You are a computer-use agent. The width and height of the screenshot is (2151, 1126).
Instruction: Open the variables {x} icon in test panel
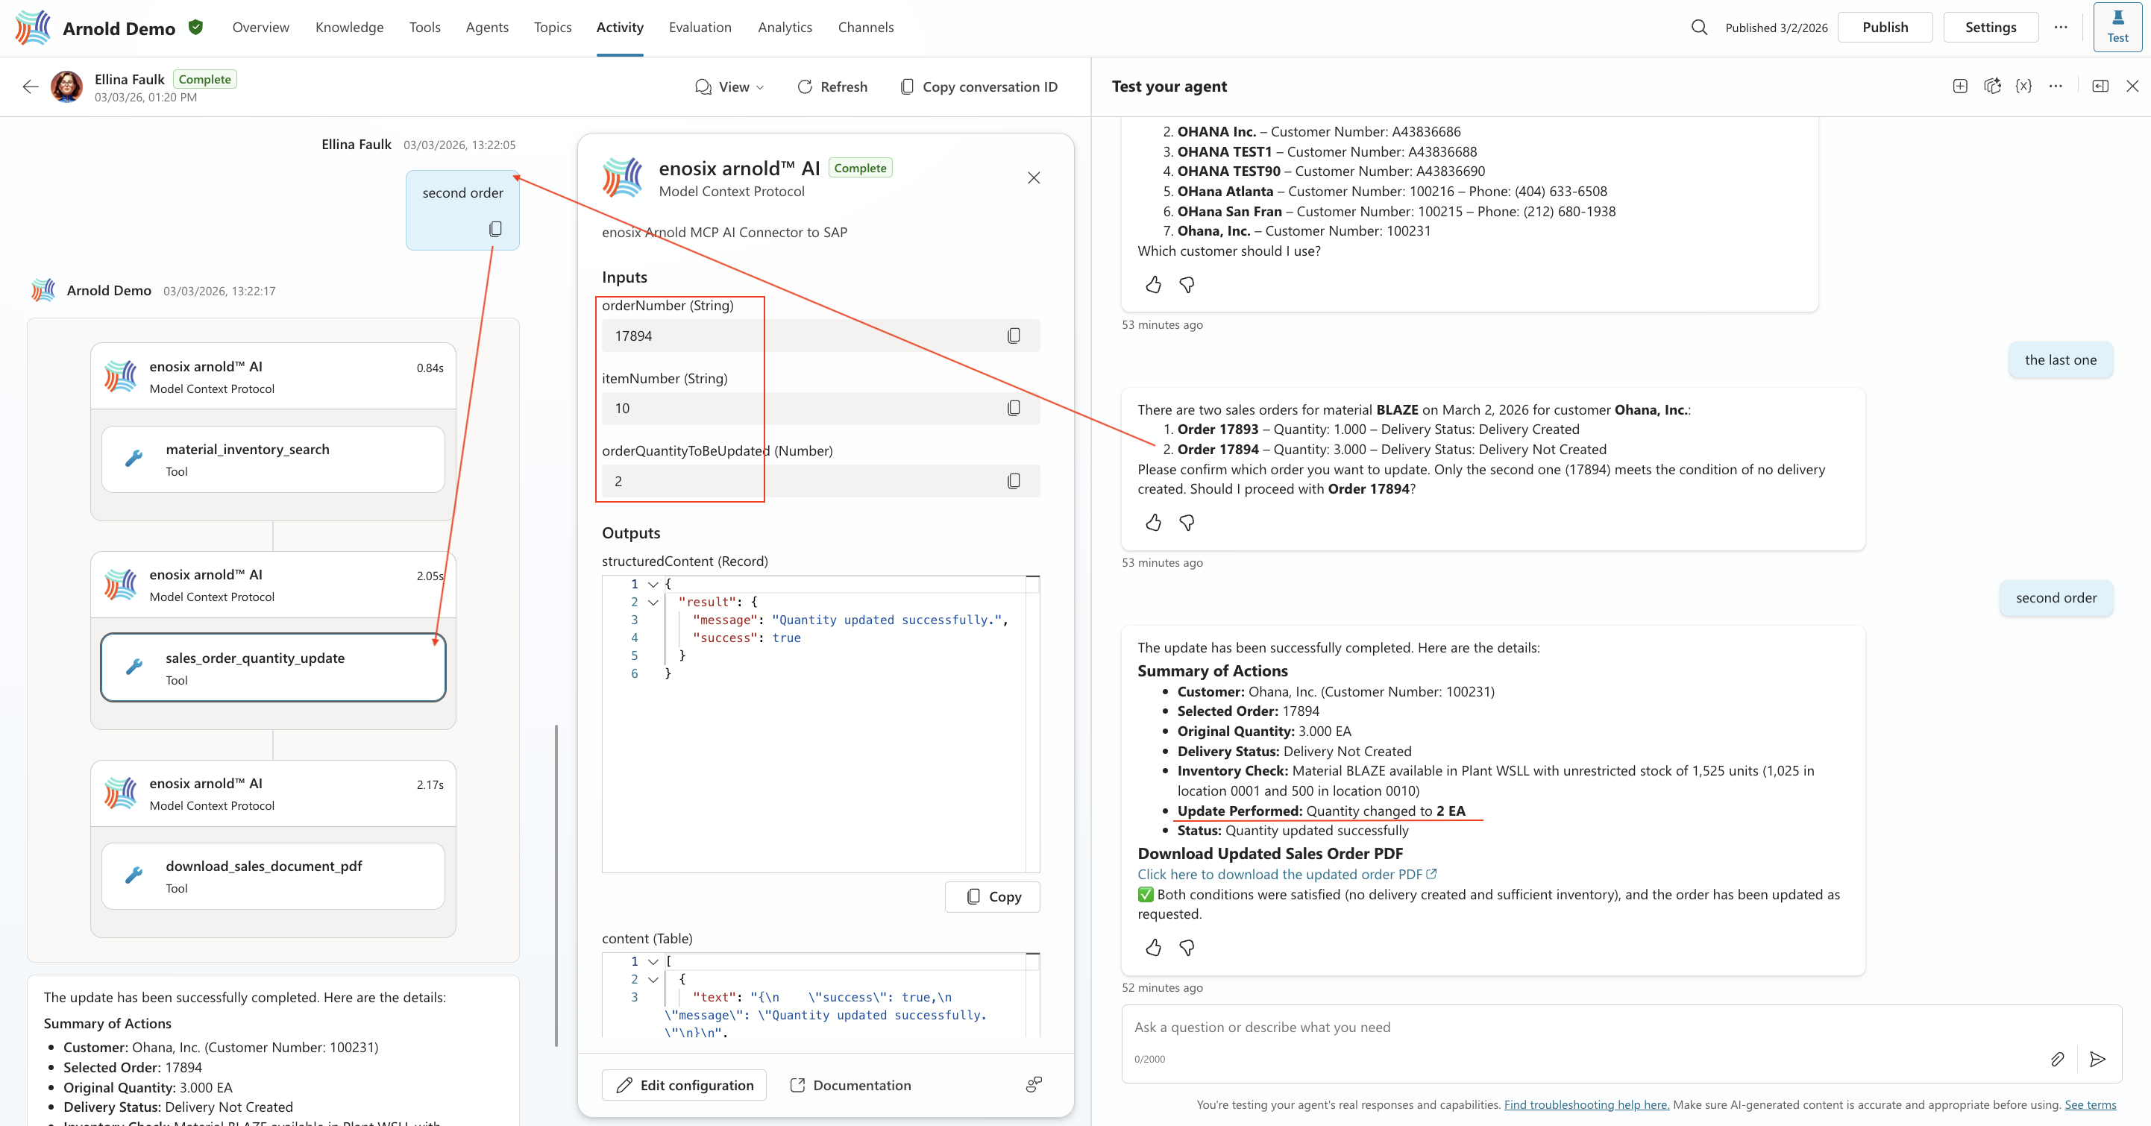tap(2023, 86)
